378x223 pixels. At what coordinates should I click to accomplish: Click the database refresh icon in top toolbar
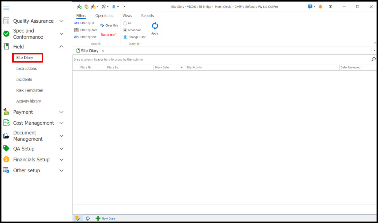[86, 7]
